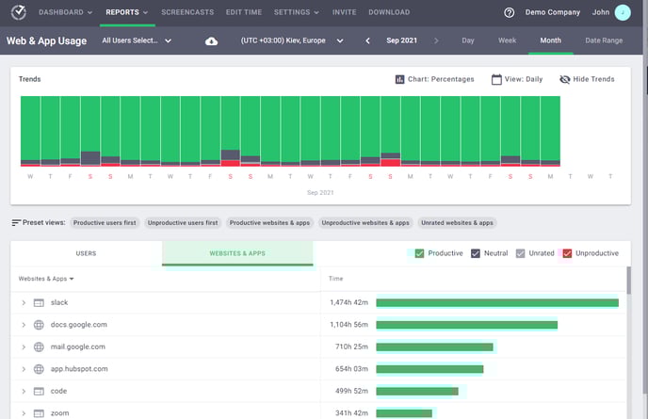Apply Unproductive users first preset
The height and width of the screenshot is (419, 648).
pyautogui.click(x=183, y=223)
